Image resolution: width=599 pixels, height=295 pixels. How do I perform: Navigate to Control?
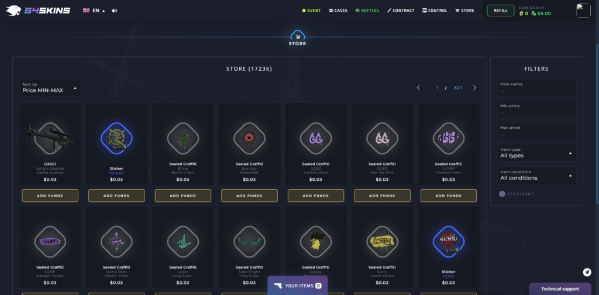(x=435, y=11)
